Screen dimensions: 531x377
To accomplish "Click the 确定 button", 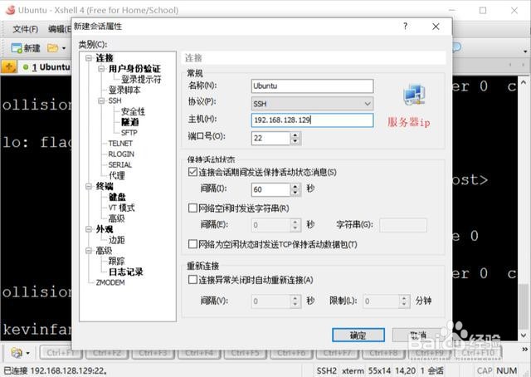I will [x=358, y=335].
